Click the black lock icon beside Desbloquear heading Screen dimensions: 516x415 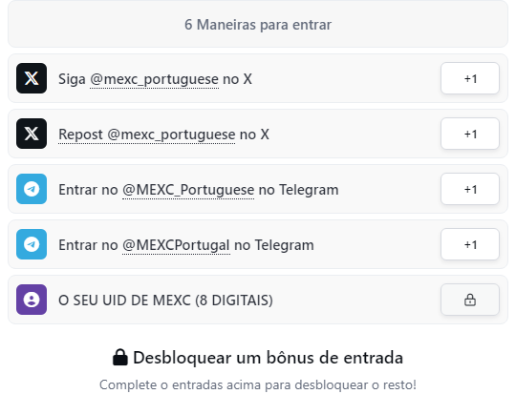click(x=120, y=357)
